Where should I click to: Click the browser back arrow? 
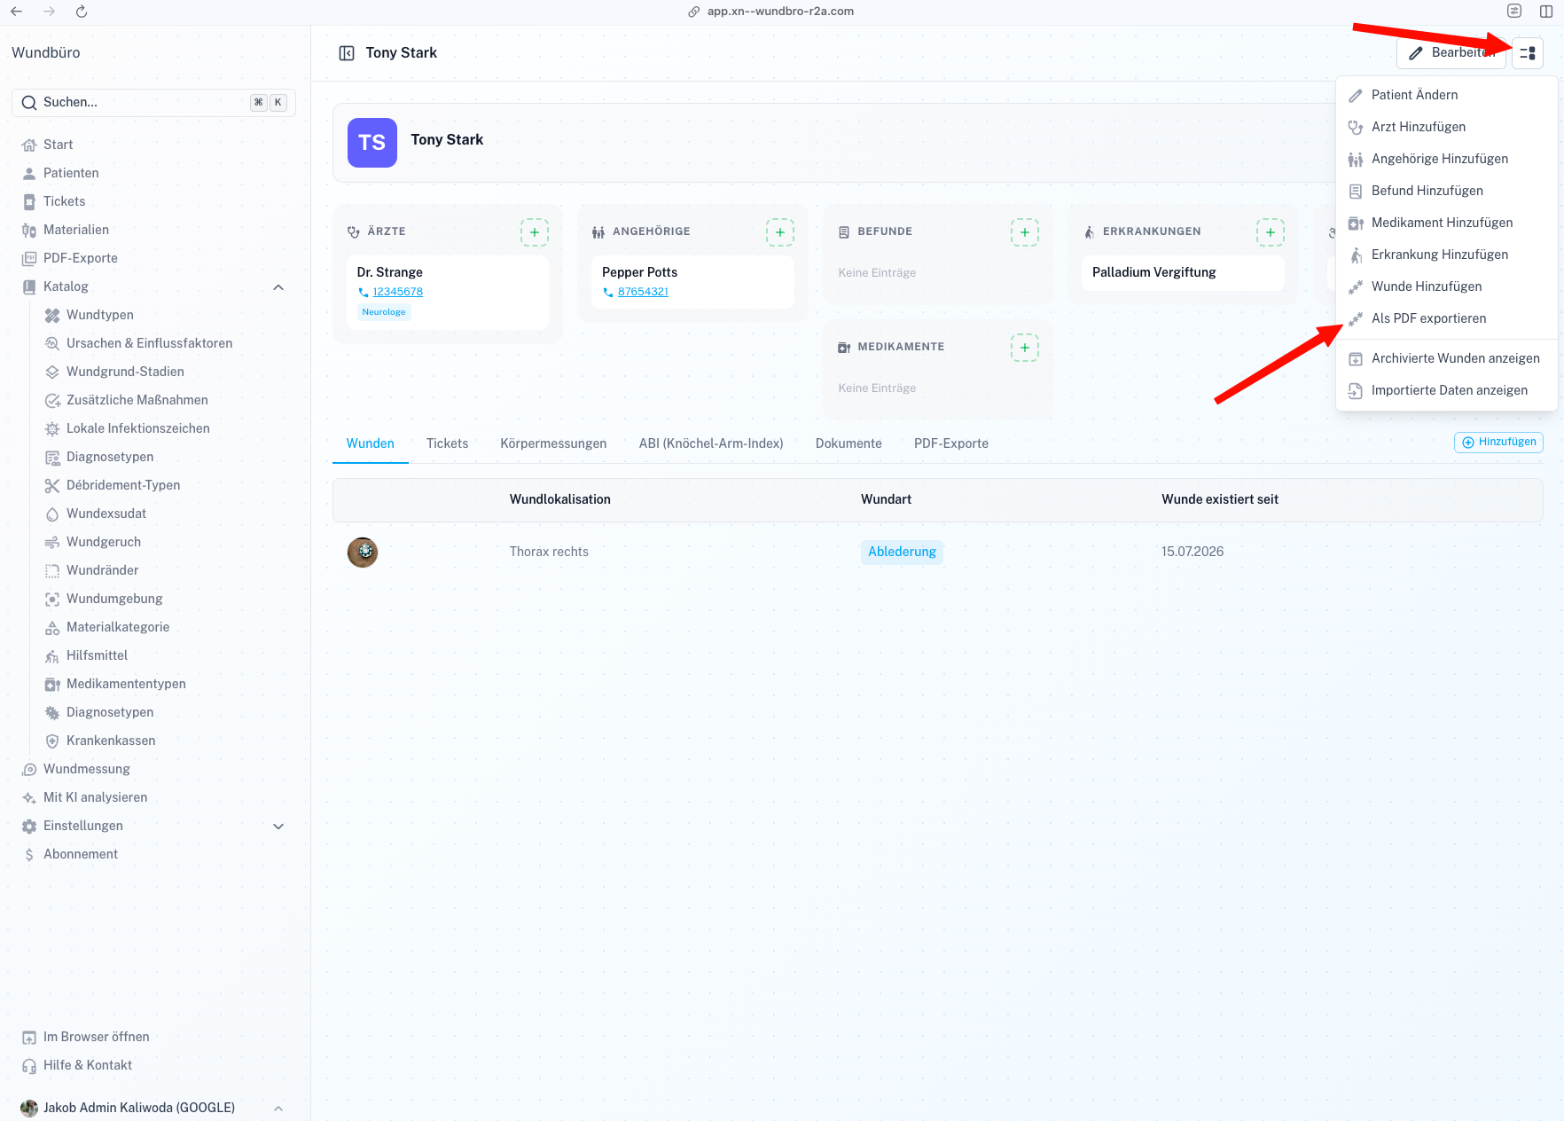pyautogui.click(x=17, y=12)
